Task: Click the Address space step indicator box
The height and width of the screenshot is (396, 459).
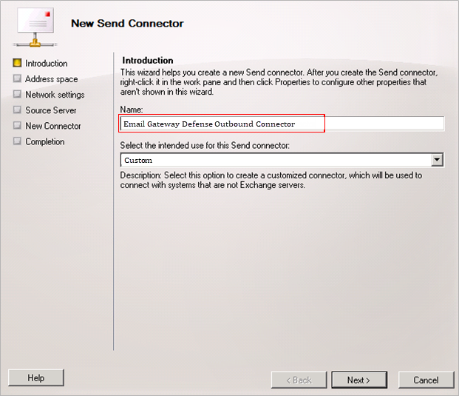Action: point(17,78)
